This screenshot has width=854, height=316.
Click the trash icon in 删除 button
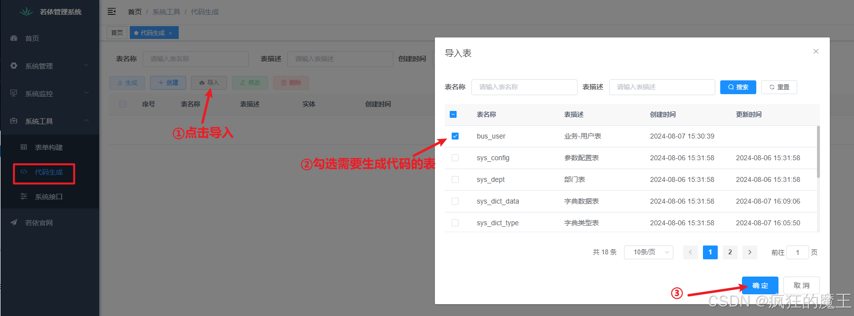coord(284,83)
